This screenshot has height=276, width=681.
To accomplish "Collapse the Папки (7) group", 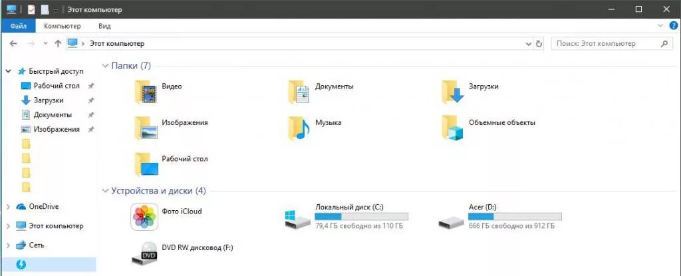I will 105,66.
